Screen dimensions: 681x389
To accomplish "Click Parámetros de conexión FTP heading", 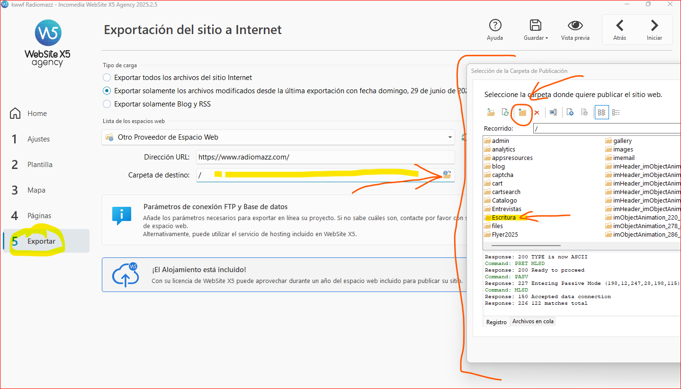I will tap(215, 207).
